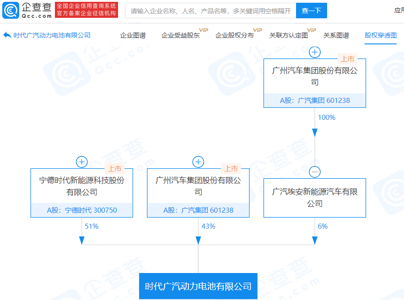
Task: Click the plus control above top company node
Action: [314, 52]
